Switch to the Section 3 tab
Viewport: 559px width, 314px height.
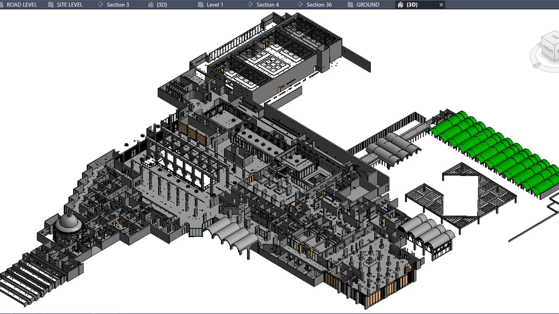click(117, 5)
